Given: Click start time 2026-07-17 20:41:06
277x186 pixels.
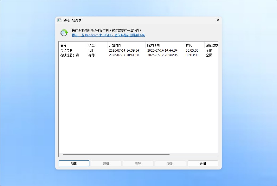Looking at the screenshot, I should (124, 55).
